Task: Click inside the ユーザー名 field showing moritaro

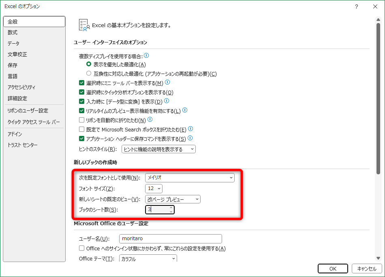Action: pos(170,239)
